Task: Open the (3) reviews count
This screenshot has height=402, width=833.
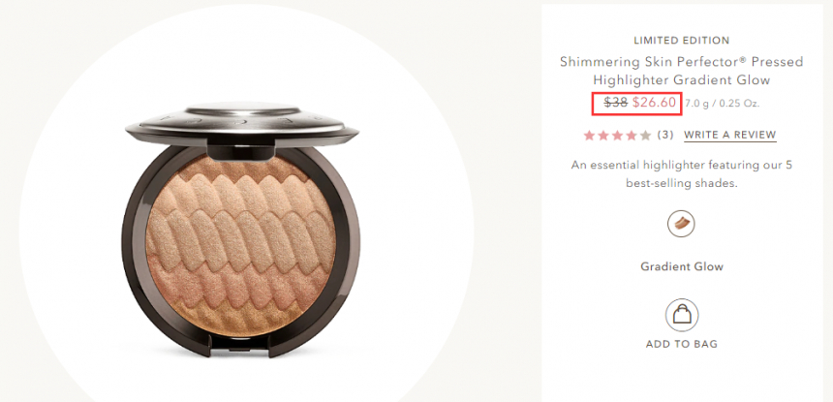Action: pos(665,135)
